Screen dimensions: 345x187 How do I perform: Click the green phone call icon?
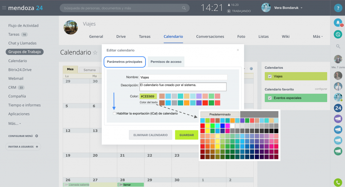pos(338,182)
